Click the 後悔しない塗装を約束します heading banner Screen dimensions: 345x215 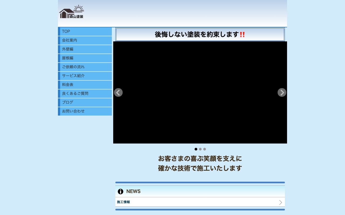[200, 34]
